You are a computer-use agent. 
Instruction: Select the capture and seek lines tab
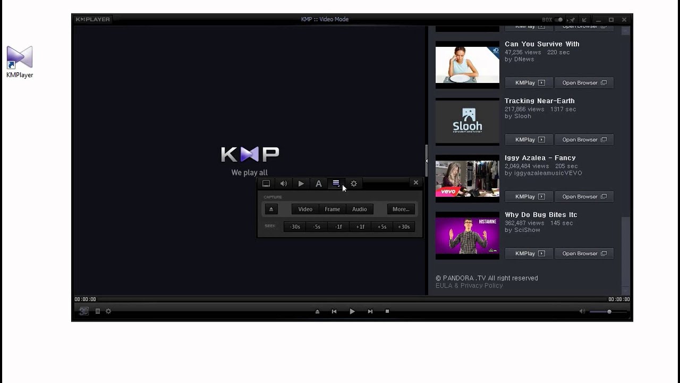tap(336, 183)
